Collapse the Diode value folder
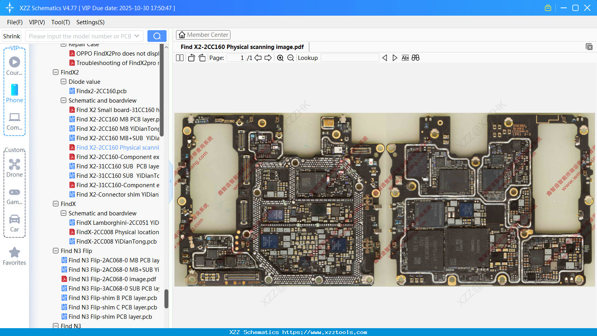Screen dimensions: 597x336 point(64,81)
